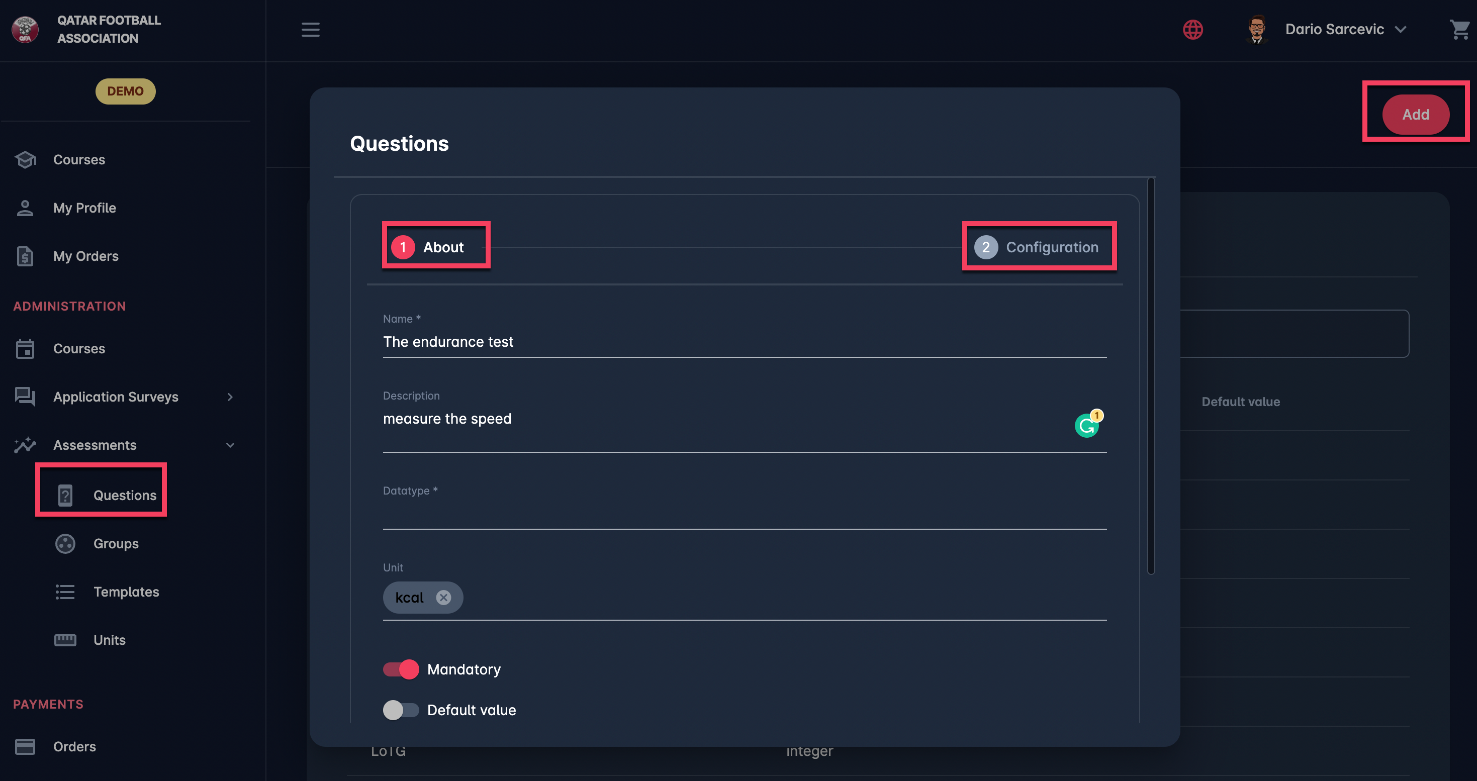Open the hamburger menu icon
This screenshot has height=781, width=1477.
(310, 29)
